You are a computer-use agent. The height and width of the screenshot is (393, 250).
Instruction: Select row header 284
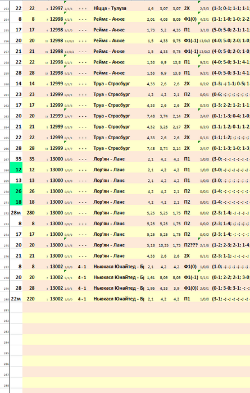pos(6,342)
